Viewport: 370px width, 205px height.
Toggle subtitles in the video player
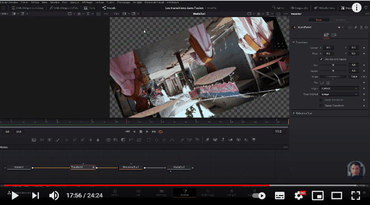pyautogui.click(x=280, y=196)
